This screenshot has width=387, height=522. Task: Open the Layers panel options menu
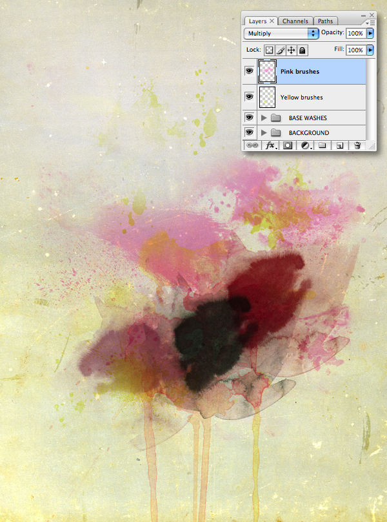[x=370, y=23]
